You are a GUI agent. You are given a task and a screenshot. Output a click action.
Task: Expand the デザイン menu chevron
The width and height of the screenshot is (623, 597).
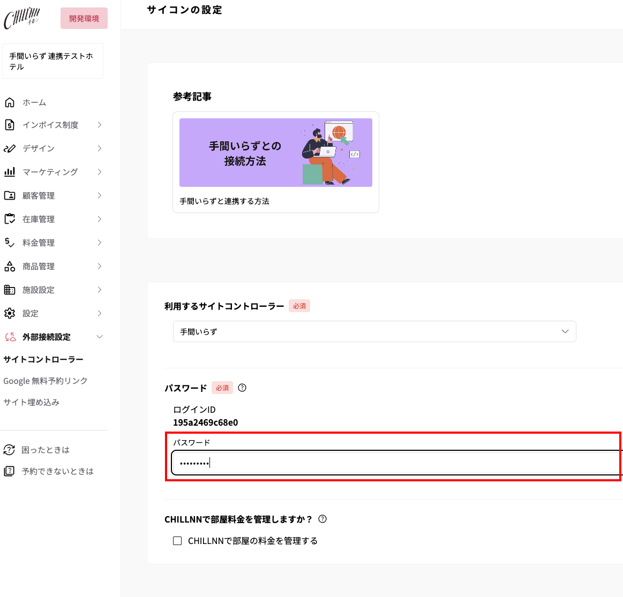coord(99,148)
